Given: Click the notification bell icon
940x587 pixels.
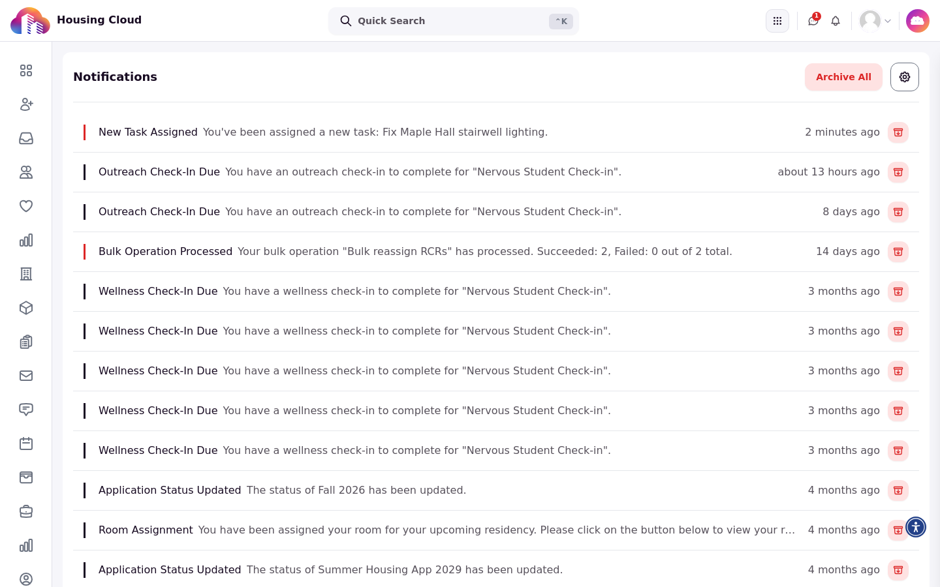Looking at the screenshot, I should (x=836, y=21).
